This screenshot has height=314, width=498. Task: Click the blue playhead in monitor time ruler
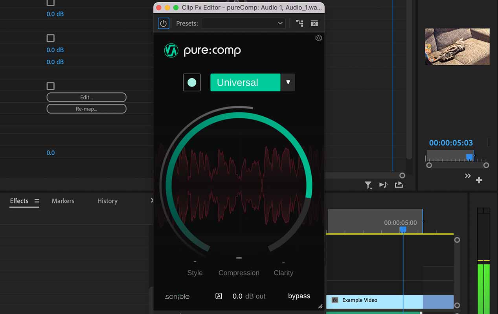pos(469,157)
